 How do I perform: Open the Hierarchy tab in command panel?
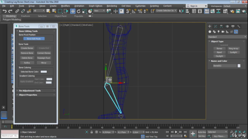click(x=221, y=26)
